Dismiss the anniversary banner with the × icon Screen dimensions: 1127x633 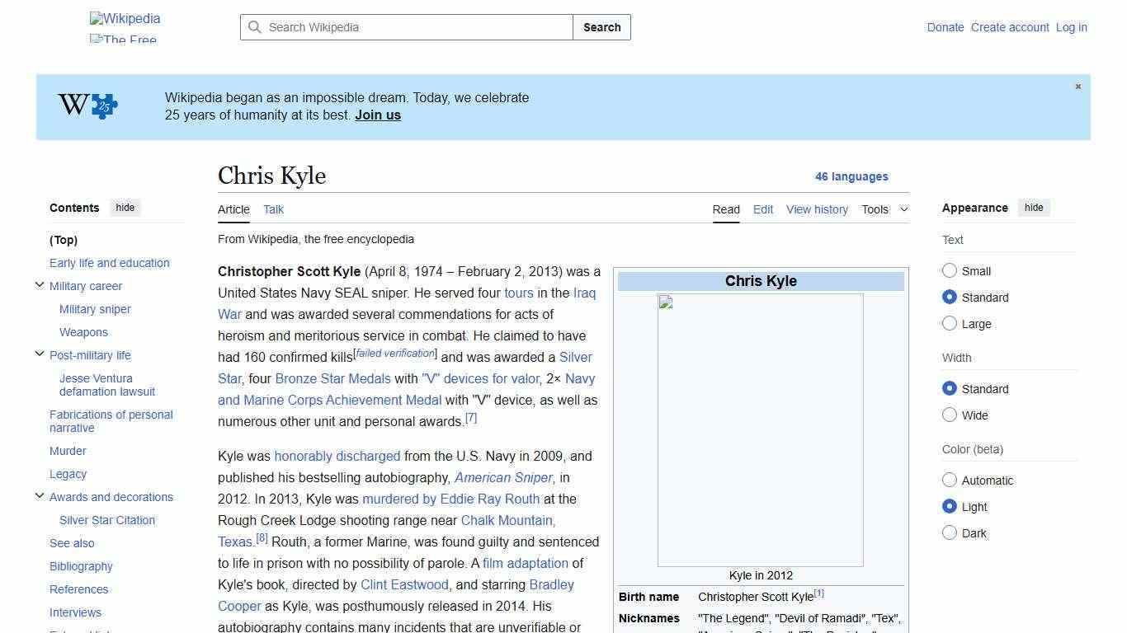click(x=1077, y=86)
